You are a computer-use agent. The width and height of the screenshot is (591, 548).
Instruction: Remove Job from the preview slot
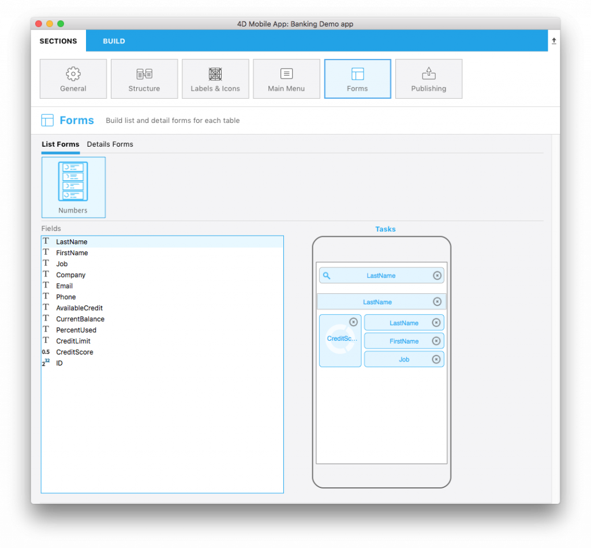click(436, 359)
